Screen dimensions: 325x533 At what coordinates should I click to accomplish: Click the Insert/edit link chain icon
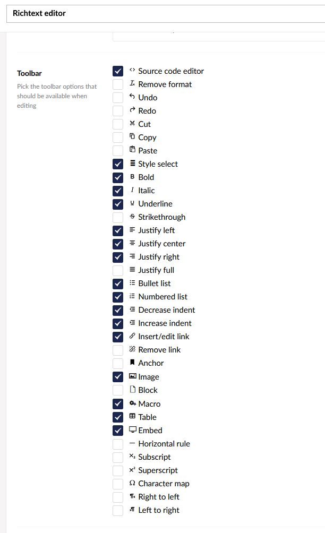point(132,336)
